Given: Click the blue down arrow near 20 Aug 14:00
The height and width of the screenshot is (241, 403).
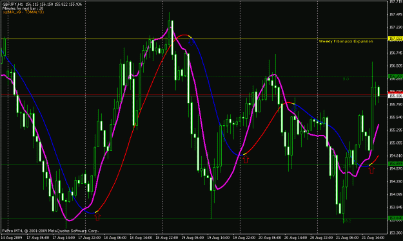Looking at the screenshot, I should point(295,109).
